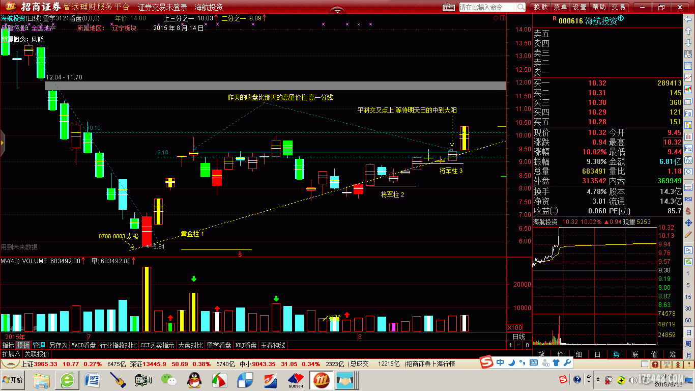The height and width of the screenshot is (391, 695).
Task: Click the on-screen keyboard icon beside command box
Action: tap(448, 7)
